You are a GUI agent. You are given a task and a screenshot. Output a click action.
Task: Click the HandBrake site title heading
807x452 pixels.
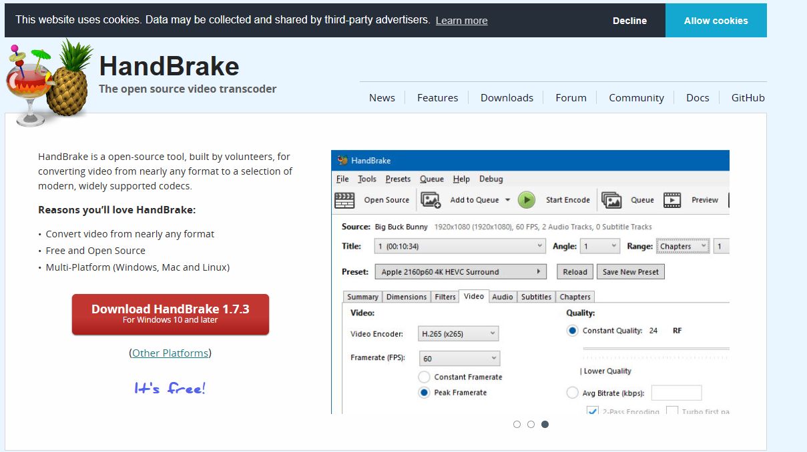click(169, 66)
